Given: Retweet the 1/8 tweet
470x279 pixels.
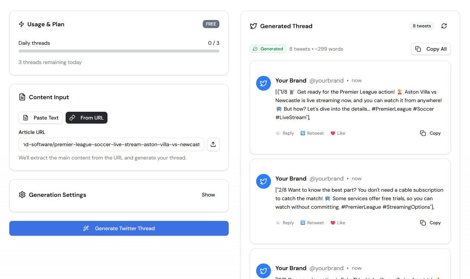Looking at the screenshot, I should (312, 133).
